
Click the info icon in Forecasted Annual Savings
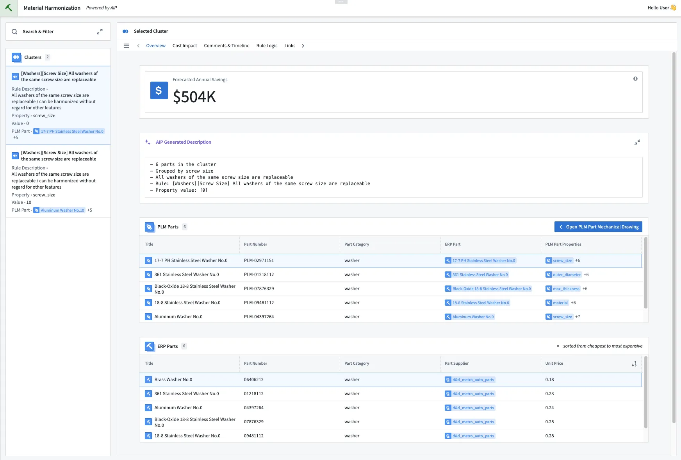[635, 79]
